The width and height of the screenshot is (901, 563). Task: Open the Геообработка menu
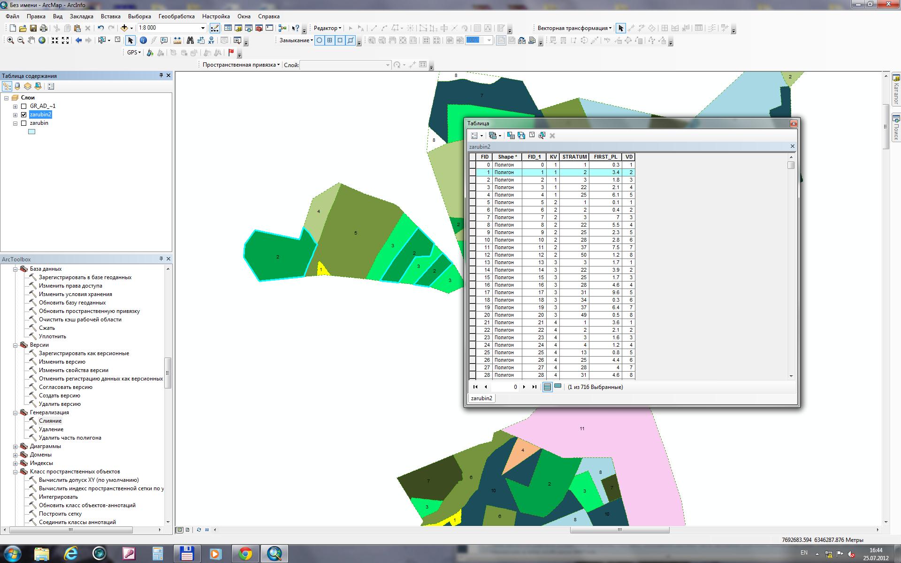pyautogui.click(x=176, y=16)
